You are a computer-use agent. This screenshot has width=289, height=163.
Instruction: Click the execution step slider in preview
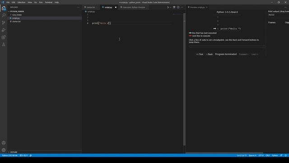pyautogui.click(x=226, y=47)
